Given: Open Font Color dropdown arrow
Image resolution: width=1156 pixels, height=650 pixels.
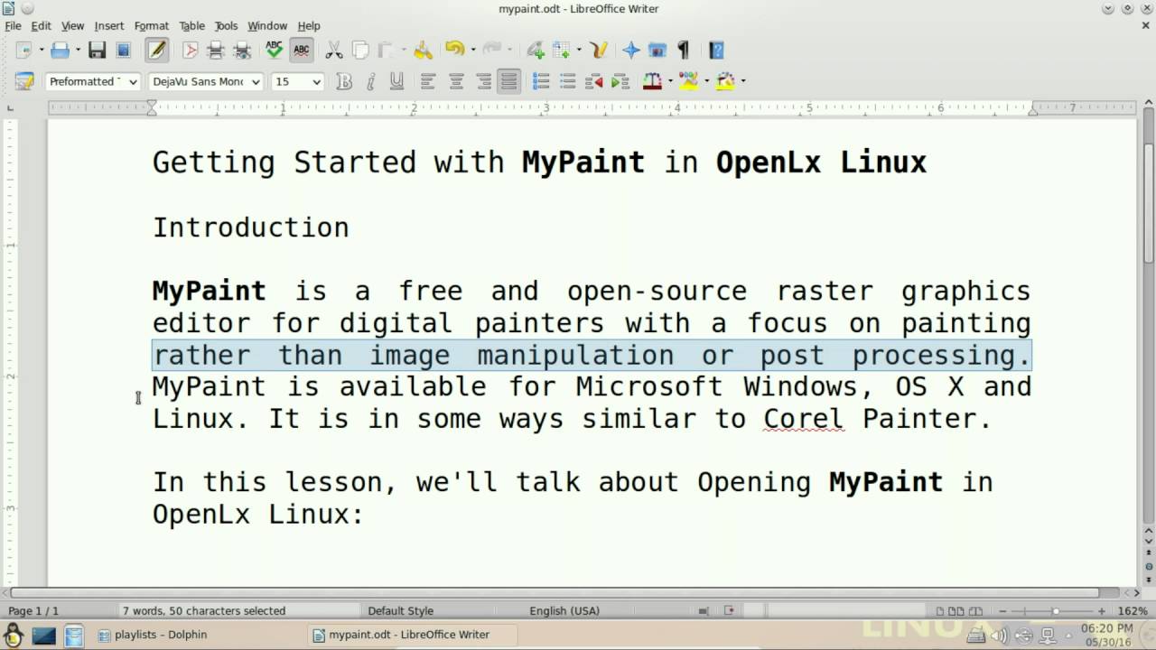Looking at the screenshot, I should (x=670, y=81).
